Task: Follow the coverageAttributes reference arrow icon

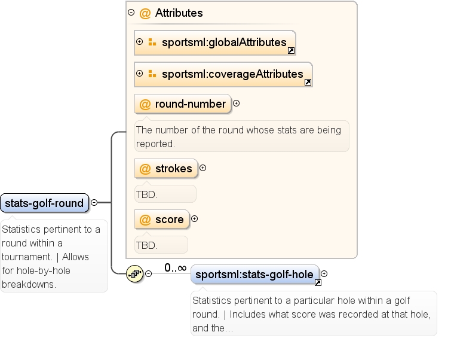Action: coord(308,83)
